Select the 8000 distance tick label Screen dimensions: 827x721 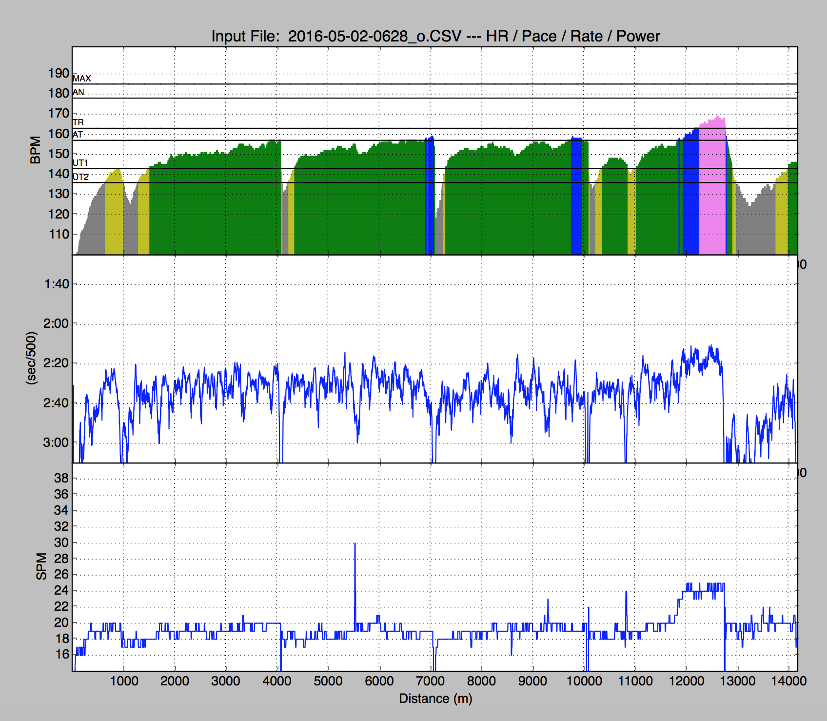(481, 681)
